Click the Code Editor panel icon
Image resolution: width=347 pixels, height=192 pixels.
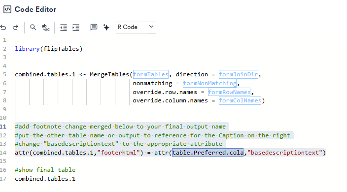[x=7, y=9]
